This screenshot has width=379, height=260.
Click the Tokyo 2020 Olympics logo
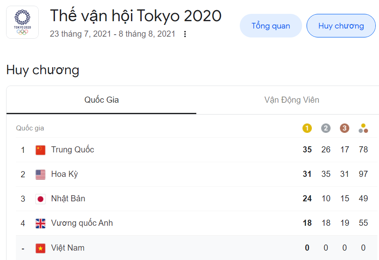(22, 22)
